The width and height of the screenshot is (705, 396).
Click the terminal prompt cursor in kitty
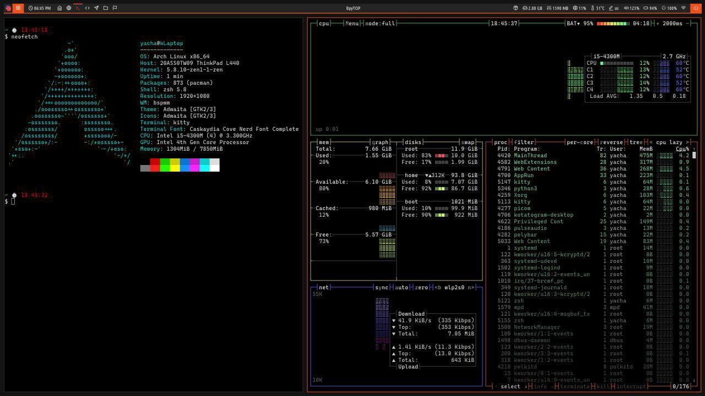[13, 201]
